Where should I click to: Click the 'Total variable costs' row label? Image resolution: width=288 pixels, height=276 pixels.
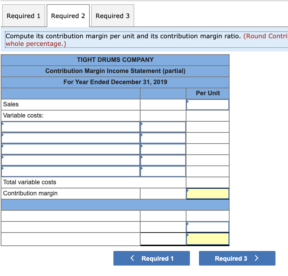(30, 182)
